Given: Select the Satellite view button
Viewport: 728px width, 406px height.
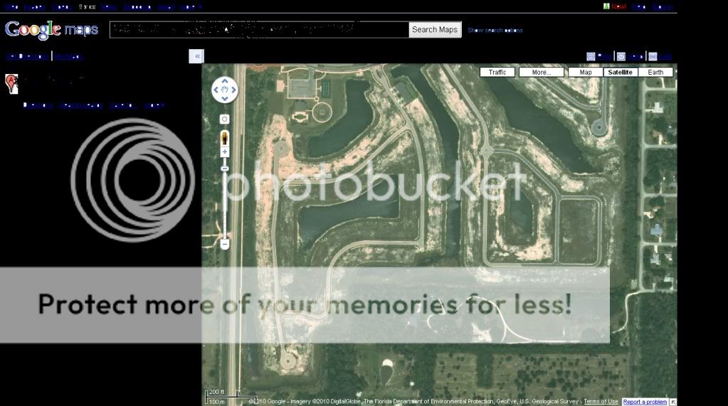Looking at the screenshot, I should (620, 73).
